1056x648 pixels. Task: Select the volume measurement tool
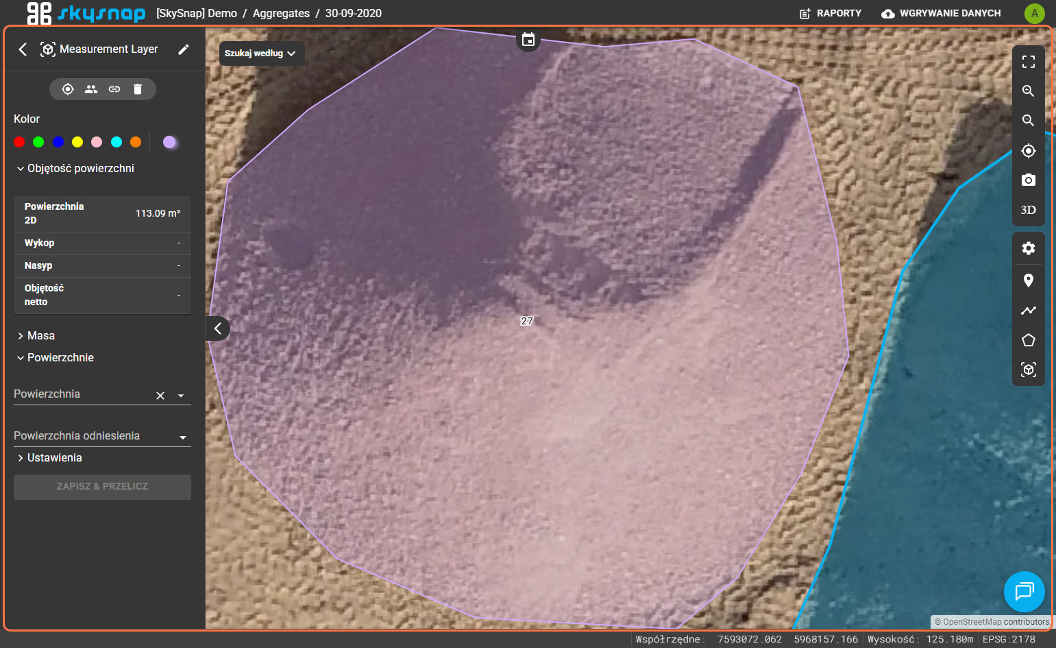pyautogui.click(x=1029, y=370)
